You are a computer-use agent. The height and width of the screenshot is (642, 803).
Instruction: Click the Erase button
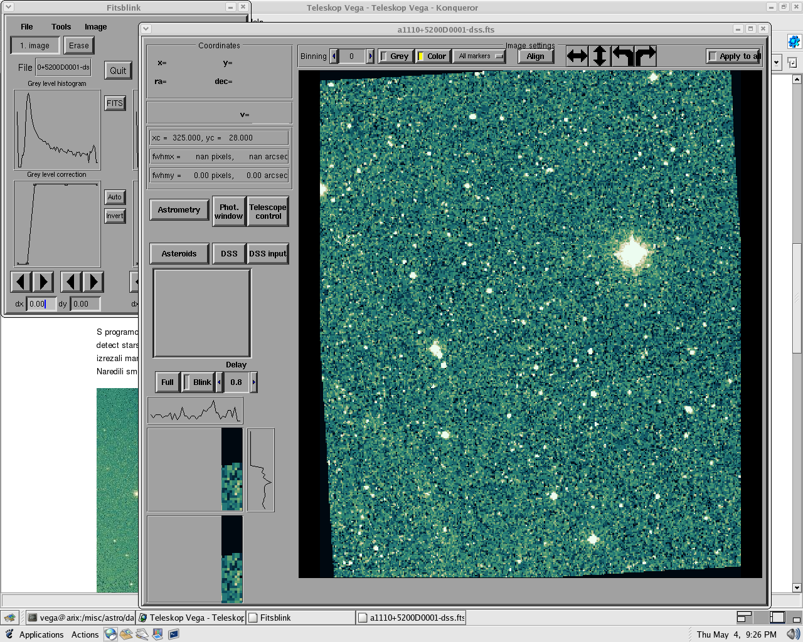click(79, 45)
